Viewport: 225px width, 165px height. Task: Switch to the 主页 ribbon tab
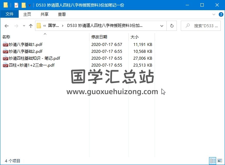click(27, 14)
